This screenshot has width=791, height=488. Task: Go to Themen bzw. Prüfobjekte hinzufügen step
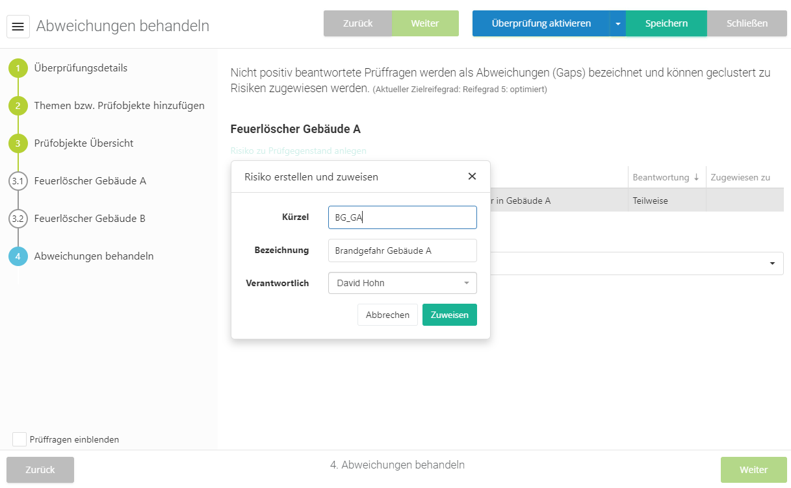pyautogui.click(x=119, y=106)
